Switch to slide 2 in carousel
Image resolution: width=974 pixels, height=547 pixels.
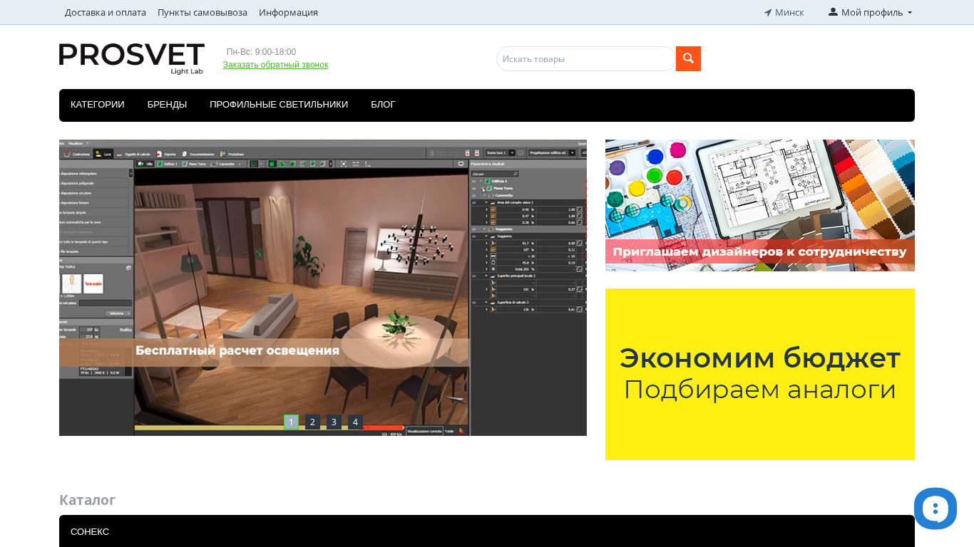click(312, 422)
